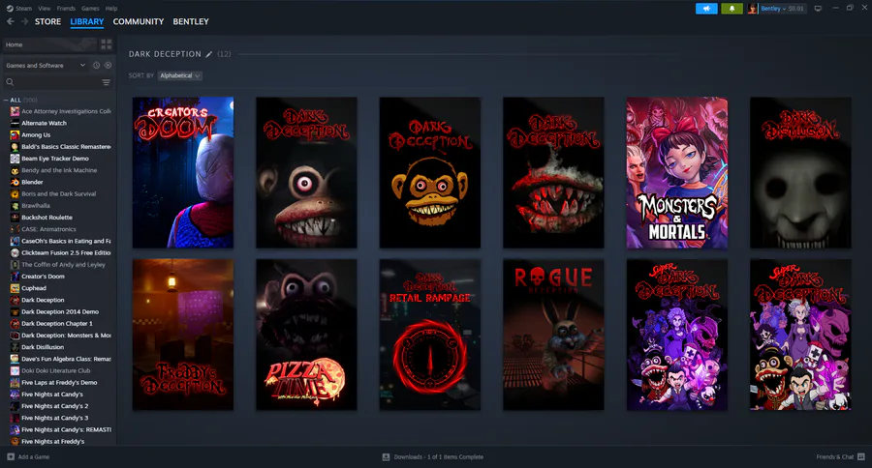Click the Buckshot Roulette list icon
This screenshot has width=872, height=468.
pyautogui.click(x=15, y=217)
